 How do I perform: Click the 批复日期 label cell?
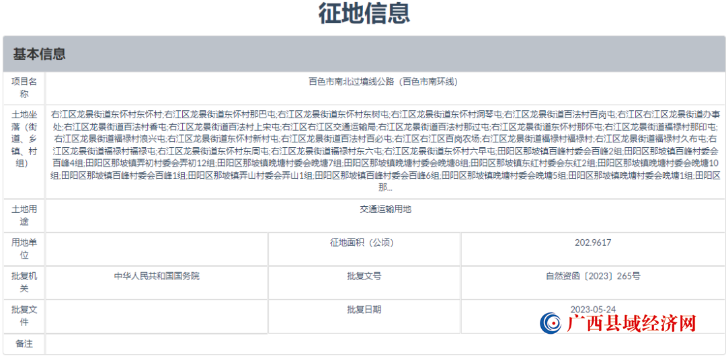point(364,310)
